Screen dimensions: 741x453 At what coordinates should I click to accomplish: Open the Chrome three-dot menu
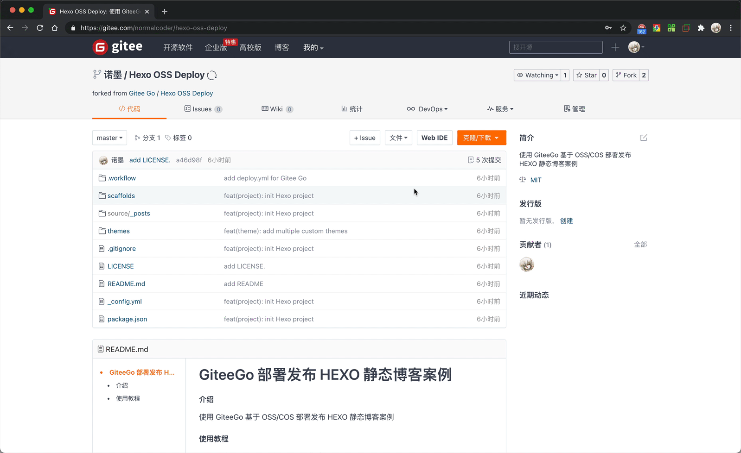(731, 28)
